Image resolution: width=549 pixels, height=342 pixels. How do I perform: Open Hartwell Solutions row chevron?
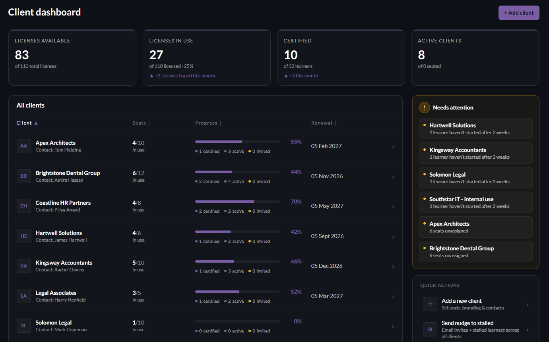[x=393, y=237]
